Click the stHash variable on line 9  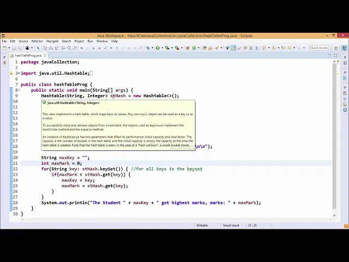118,96
